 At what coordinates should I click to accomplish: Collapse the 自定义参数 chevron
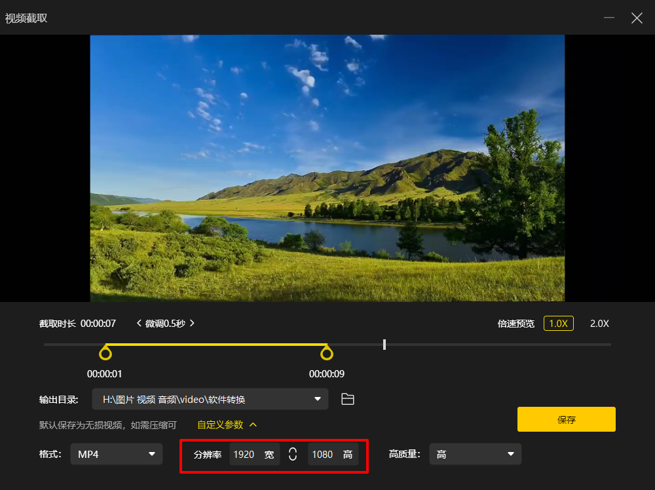click(253, 425)
